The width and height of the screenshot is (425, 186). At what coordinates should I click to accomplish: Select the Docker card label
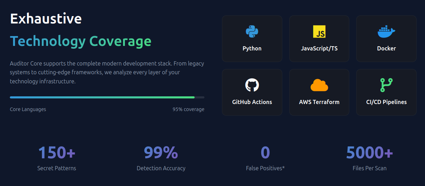click(386, 48)
